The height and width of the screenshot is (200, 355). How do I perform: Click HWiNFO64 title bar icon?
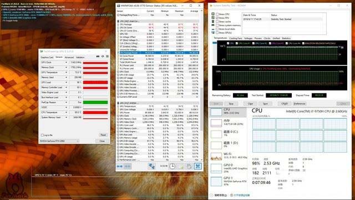[118, 6]
